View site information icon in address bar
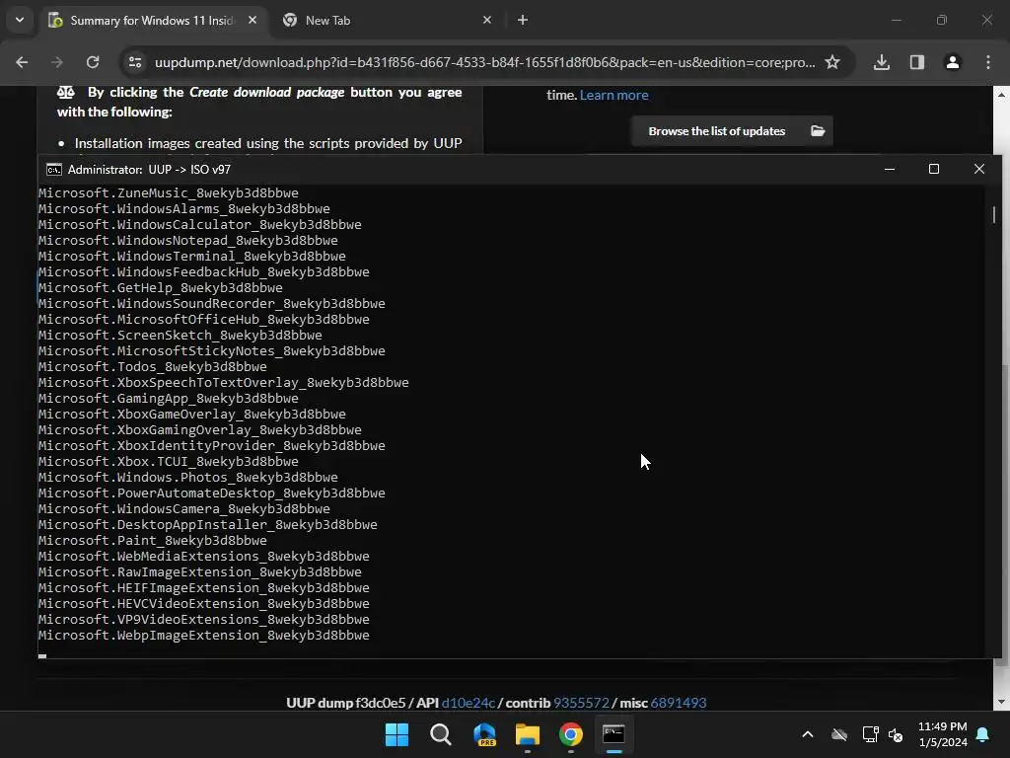The width and height of the screenshot is (1010, 758). click(x=135, y=62)
